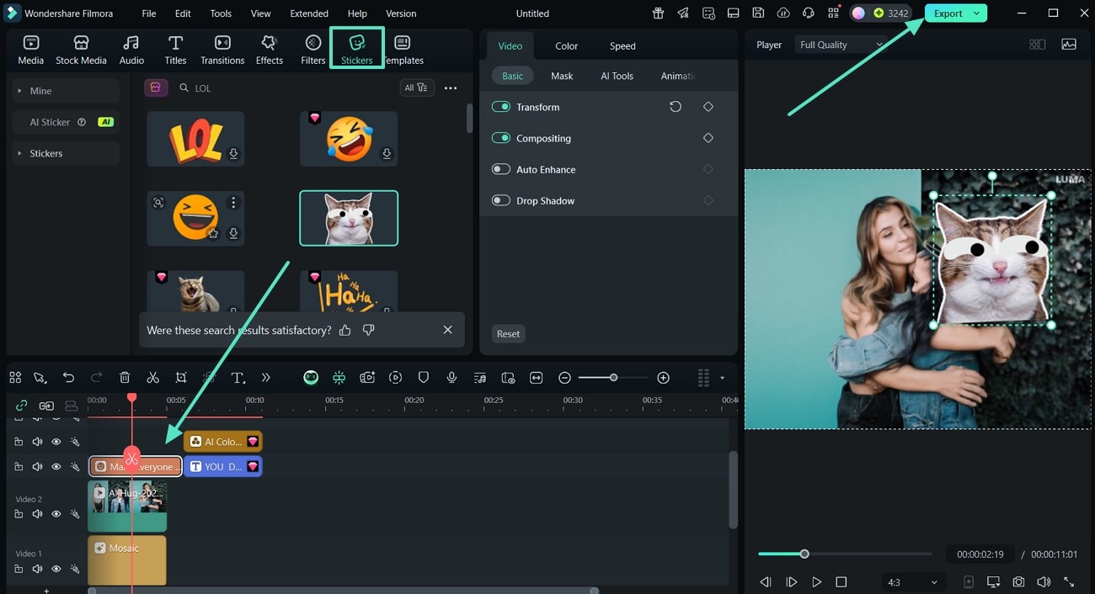Click the player progress slider handle
This screenshot has width=1095, height=594.
click(804, 554)
